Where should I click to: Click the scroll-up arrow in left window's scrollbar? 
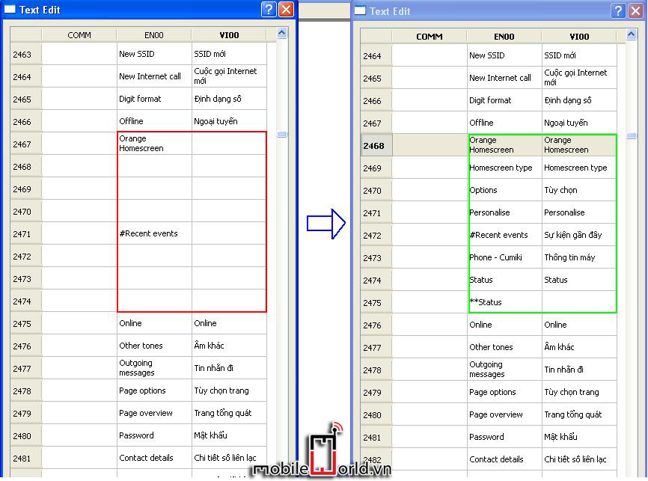[x=282, y=34]
